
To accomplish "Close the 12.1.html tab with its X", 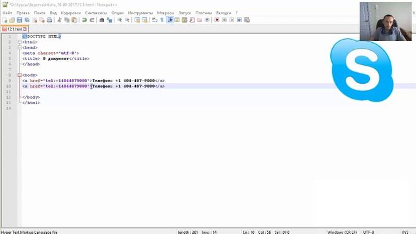I will (x=25, y=29).
